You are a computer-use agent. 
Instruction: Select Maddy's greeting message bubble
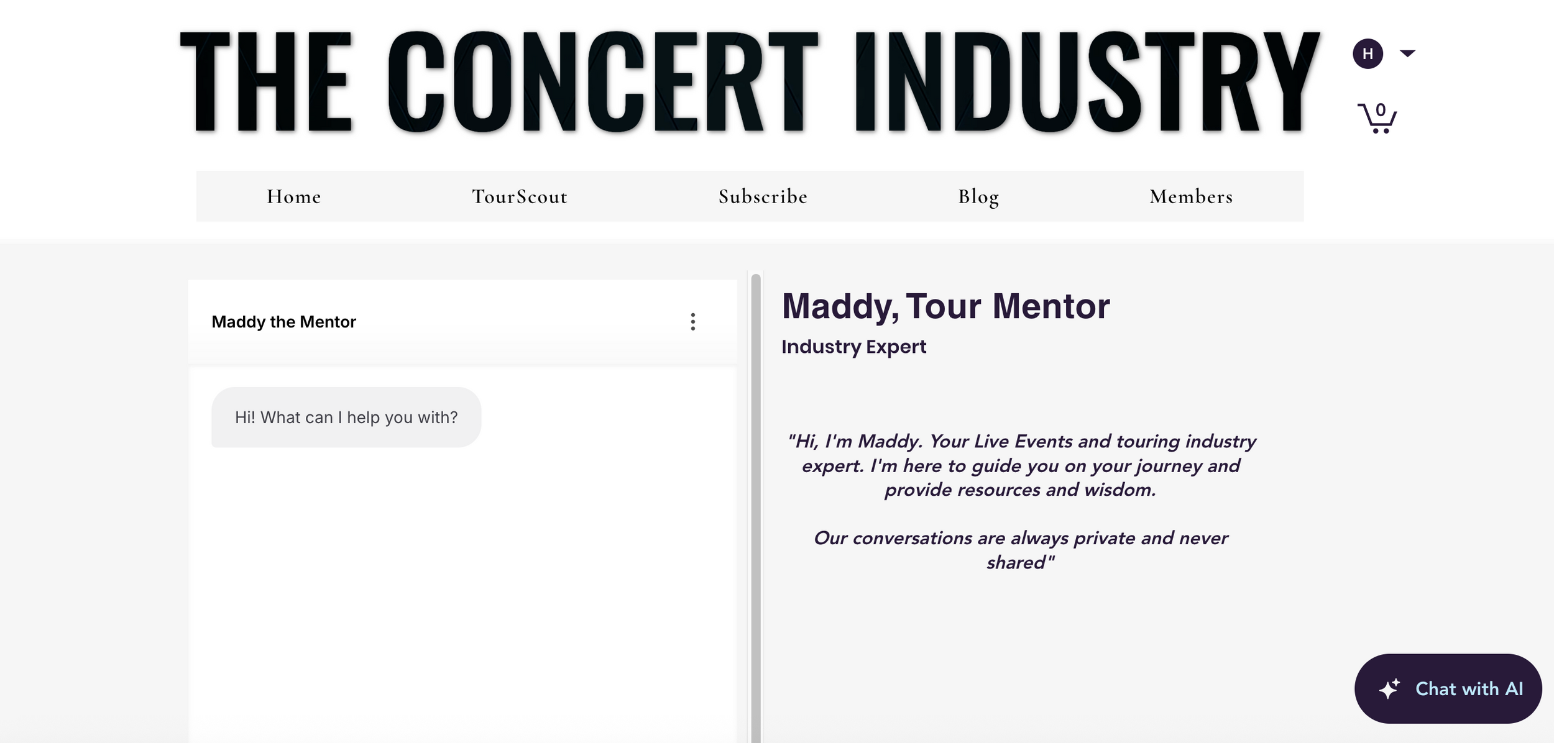click(x=346, y=417)
